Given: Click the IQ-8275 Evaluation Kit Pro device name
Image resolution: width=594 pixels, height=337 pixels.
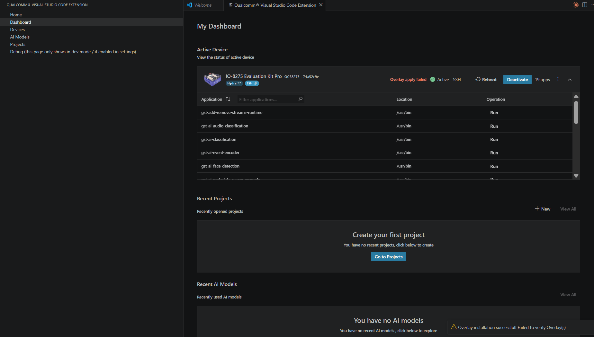Looking at the screenshot, I should pos(254,76).
